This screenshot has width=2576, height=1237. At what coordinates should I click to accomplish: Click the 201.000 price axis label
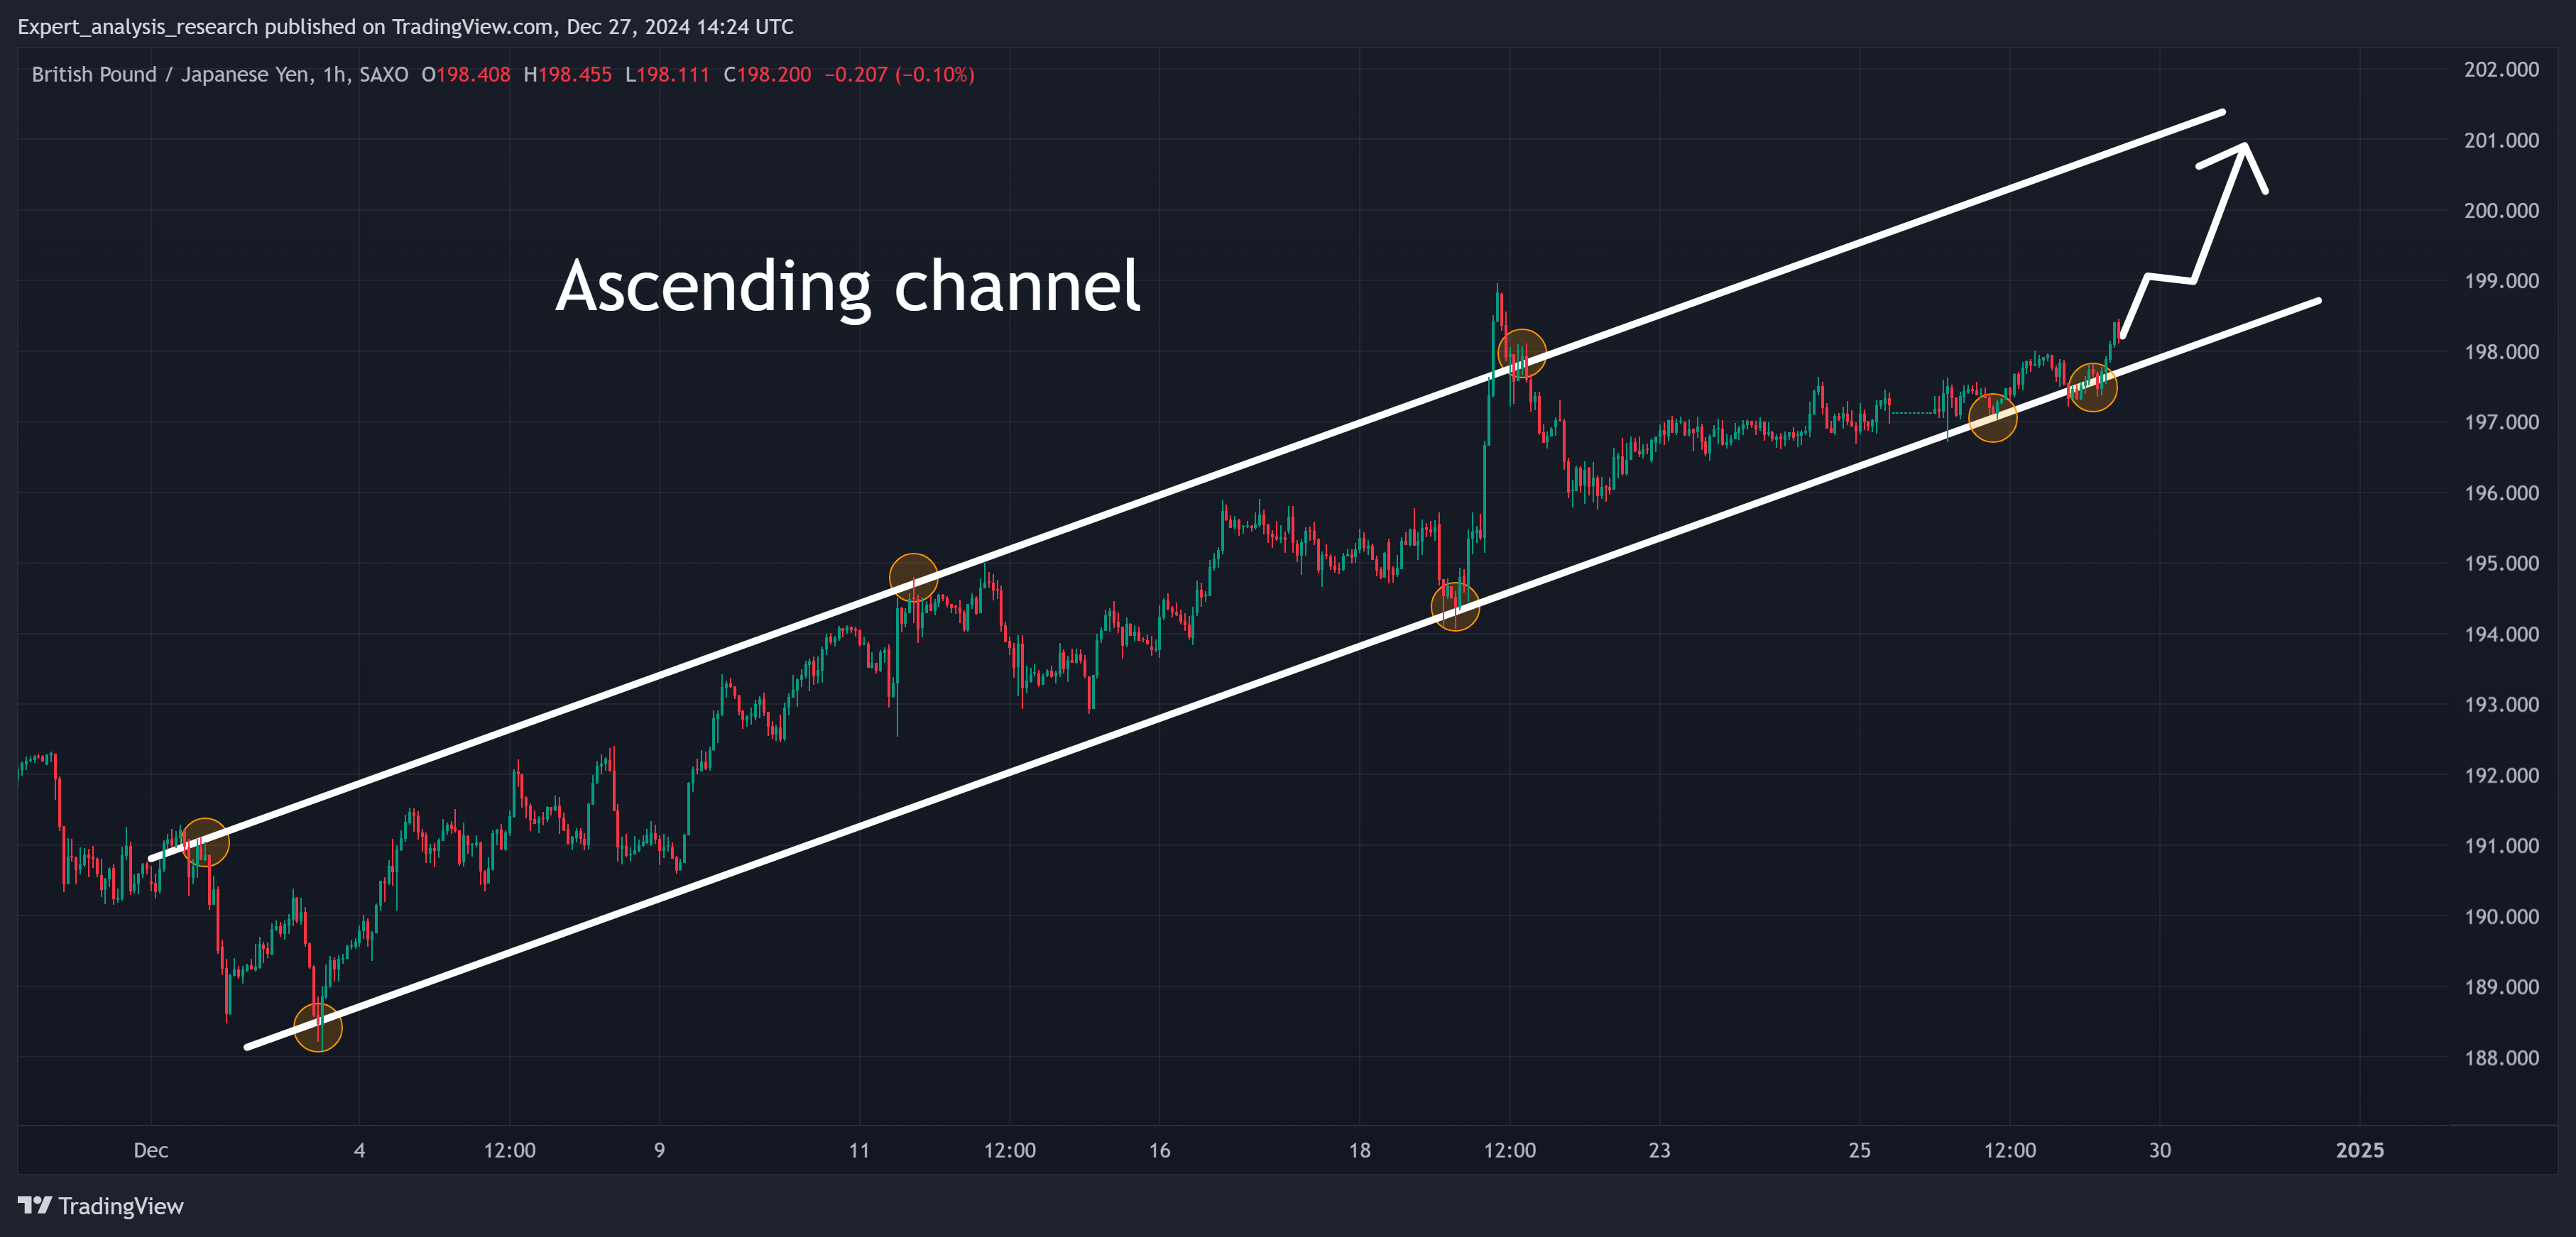click(2501, 140)
